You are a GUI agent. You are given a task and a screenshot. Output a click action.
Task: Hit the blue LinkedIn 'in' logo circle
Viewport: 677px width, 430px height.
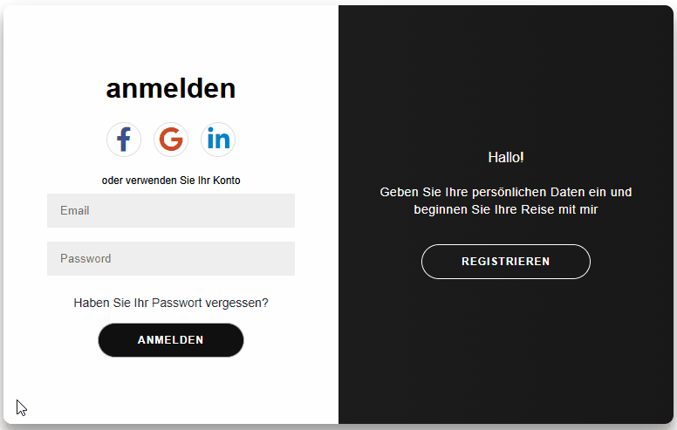(x=218, y=140)
